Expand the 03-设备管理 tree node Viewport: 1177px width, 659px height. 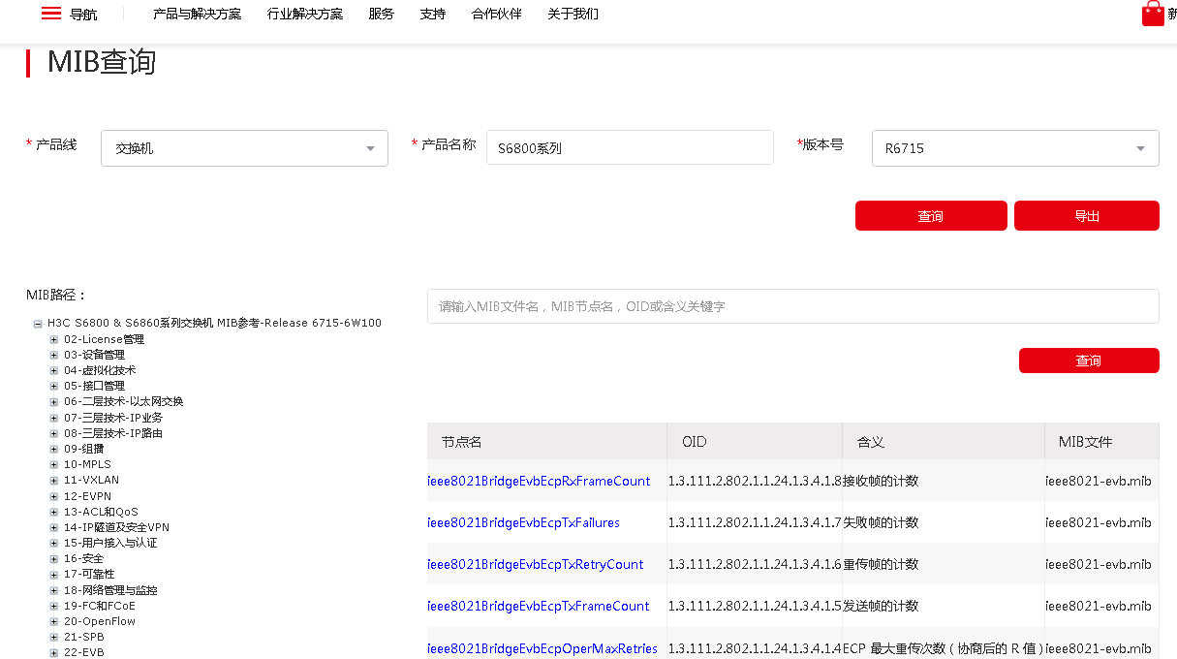point(54,355)
